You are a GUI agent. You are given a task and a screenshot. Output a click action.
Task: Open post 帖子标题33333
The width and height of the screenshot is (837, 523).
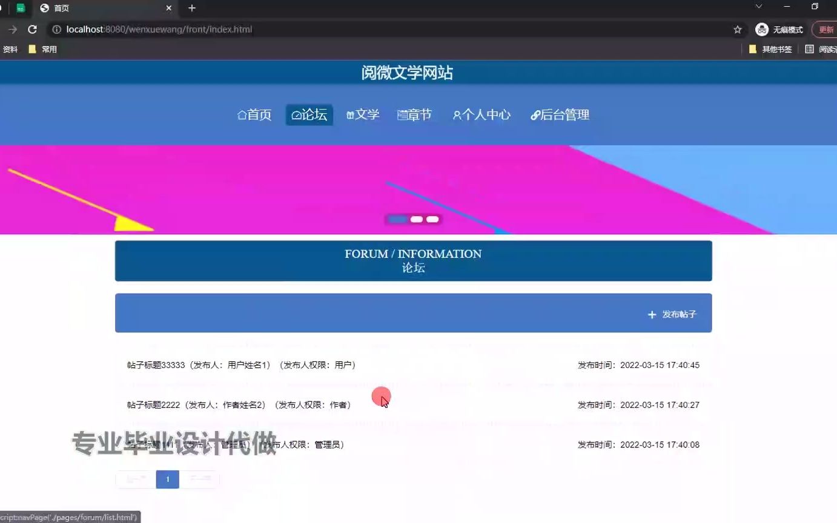241,365
